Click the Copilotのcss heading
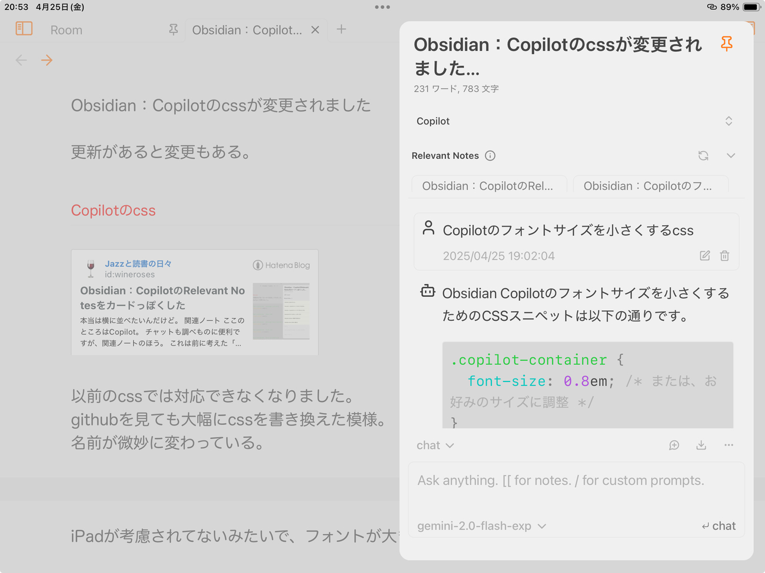The image size is (765, 573). (114, 210)
